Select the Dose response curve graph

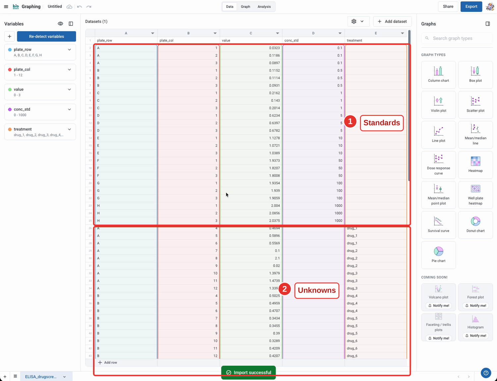[438, 165]
